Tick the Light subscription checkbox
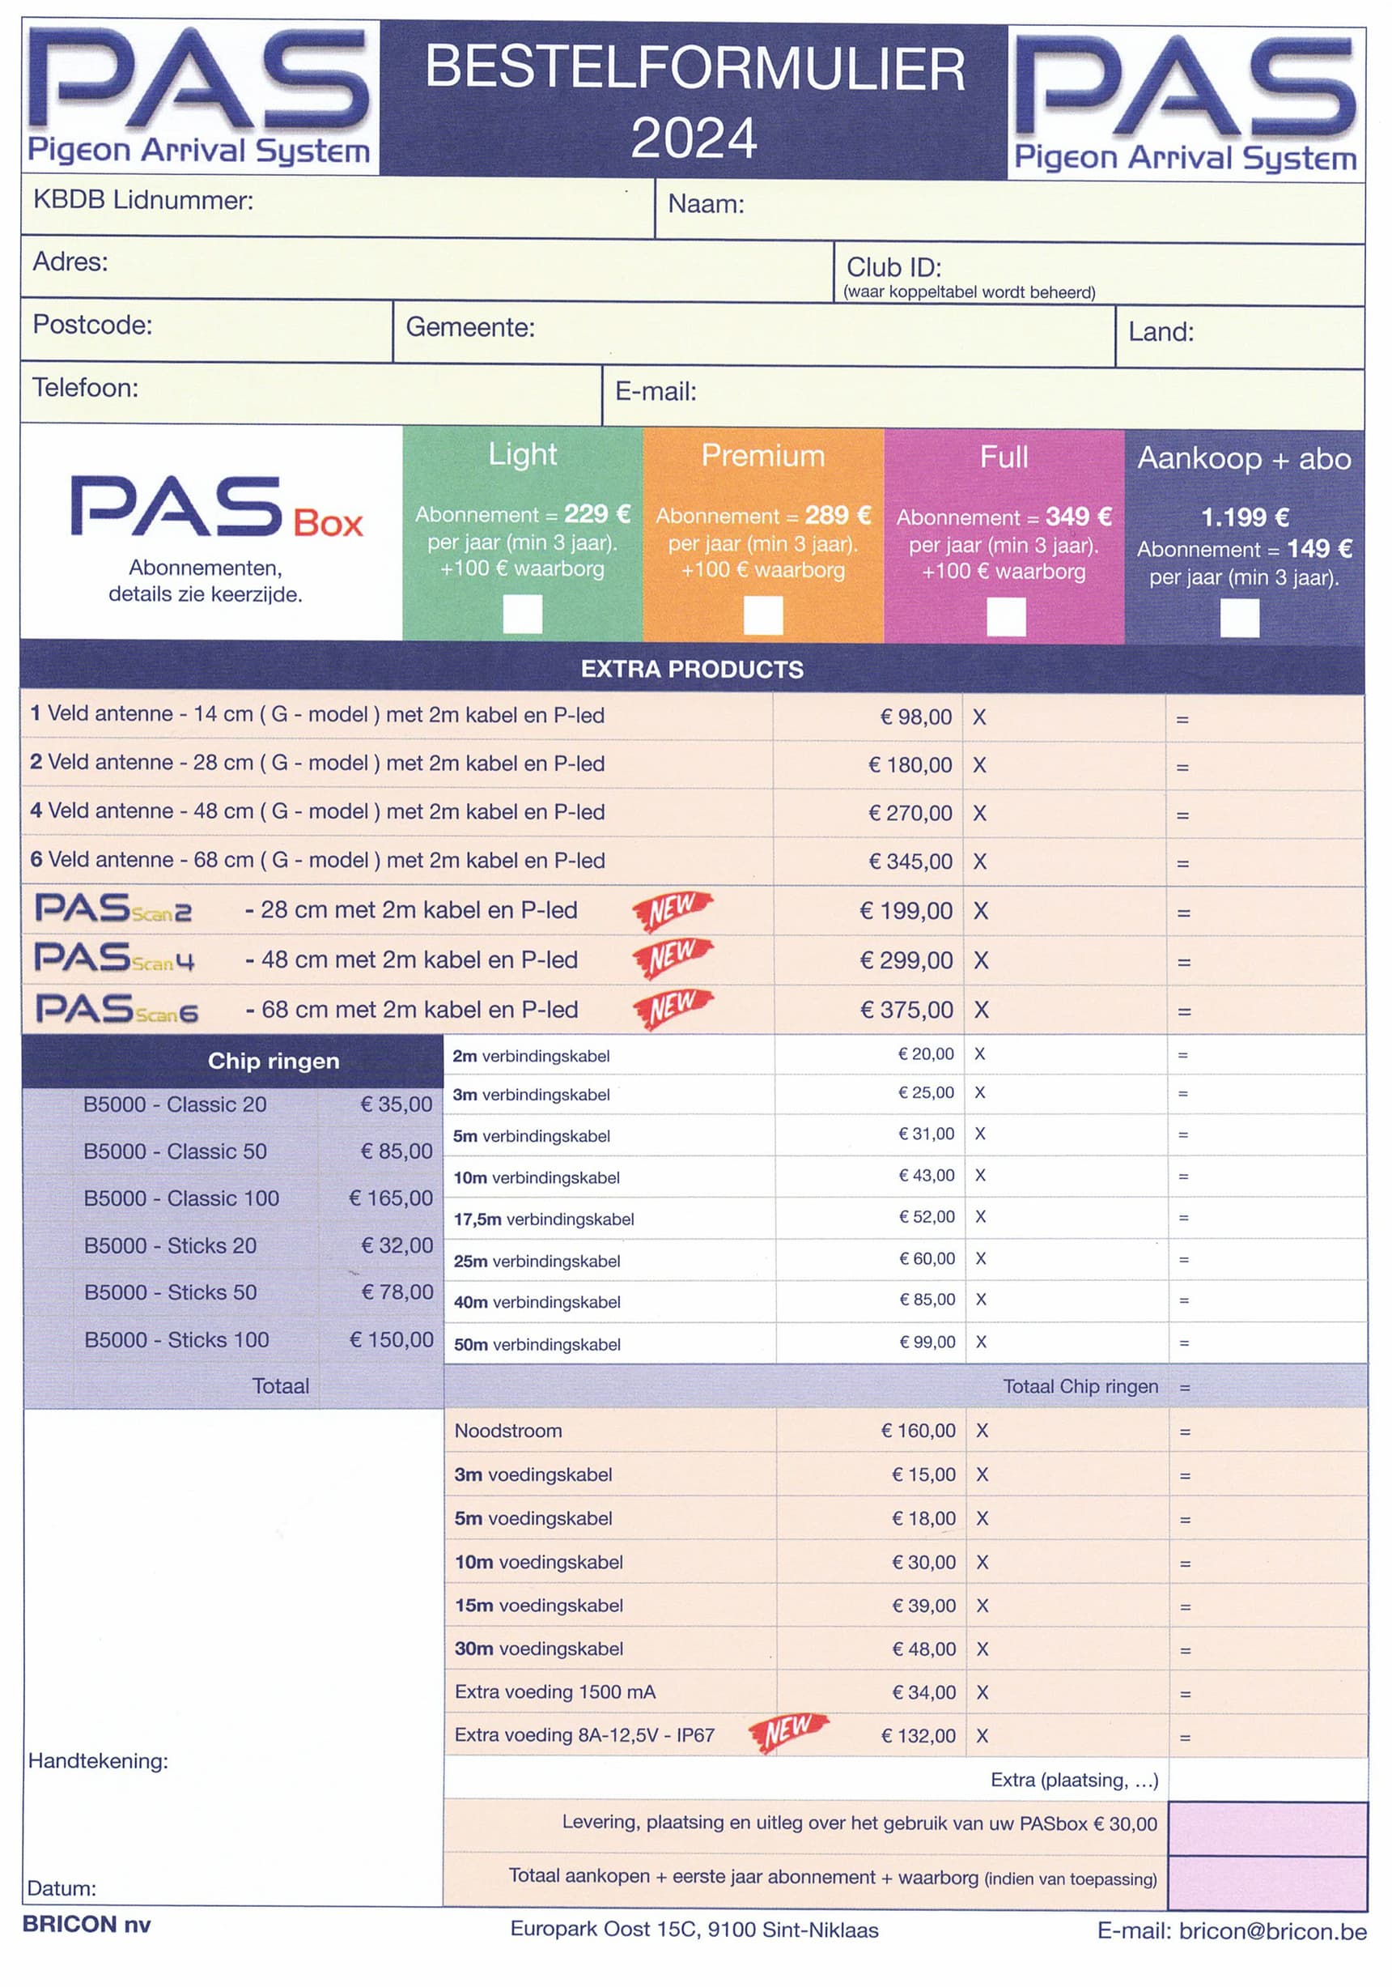 click(x=523, y=614)
